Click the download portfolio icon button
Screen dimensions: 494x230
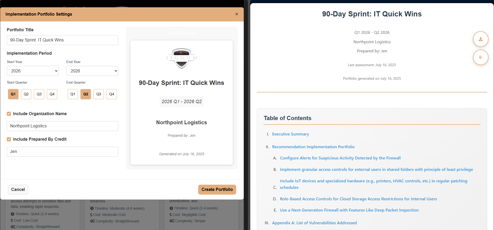click(480, 39)
